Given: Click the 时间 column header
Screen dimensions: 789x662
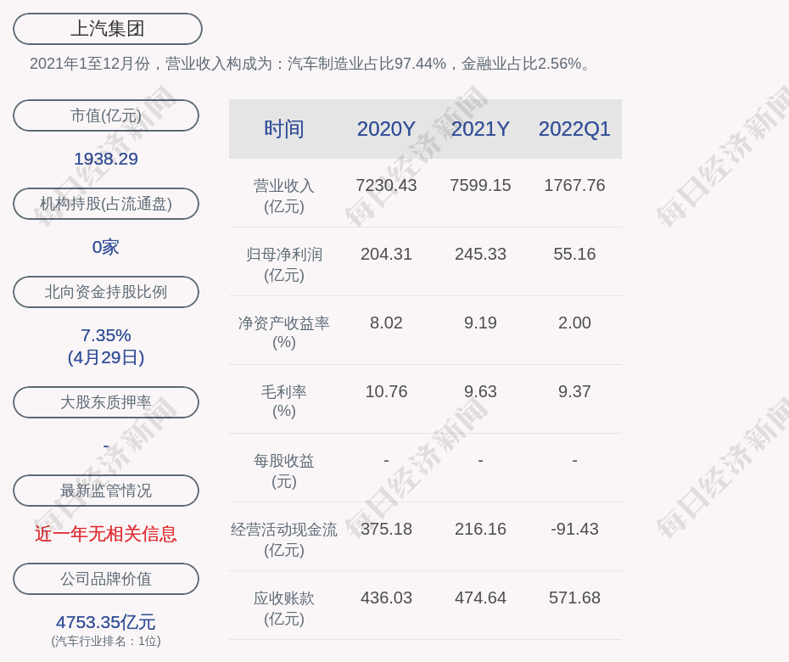Looking at the screenshot, I should tap(284, 129).
